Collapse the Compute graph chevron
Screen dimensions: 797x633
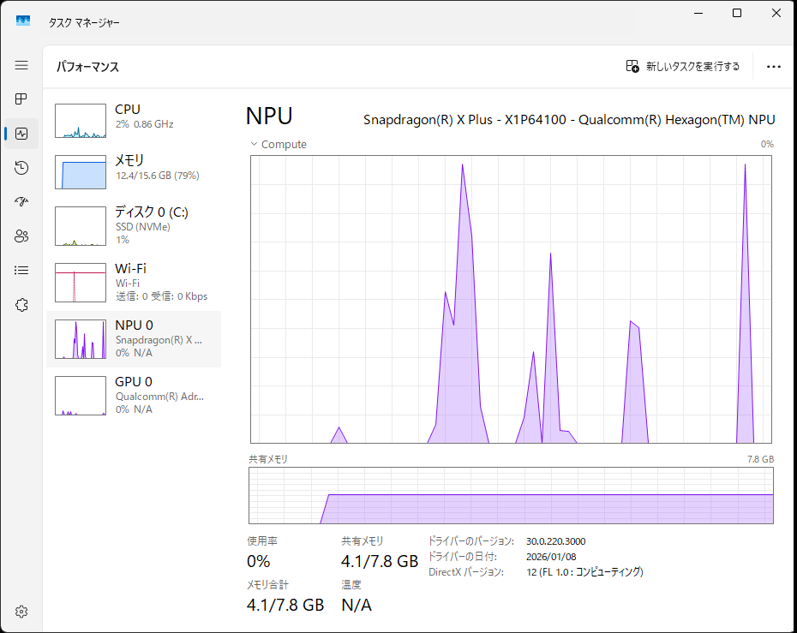[254, 144]
